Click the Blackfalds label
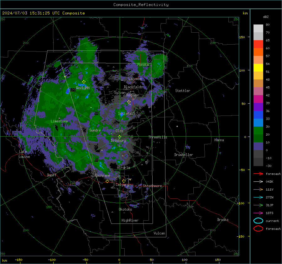This screenshot has height=264, width=282. (x=133, y=87)
